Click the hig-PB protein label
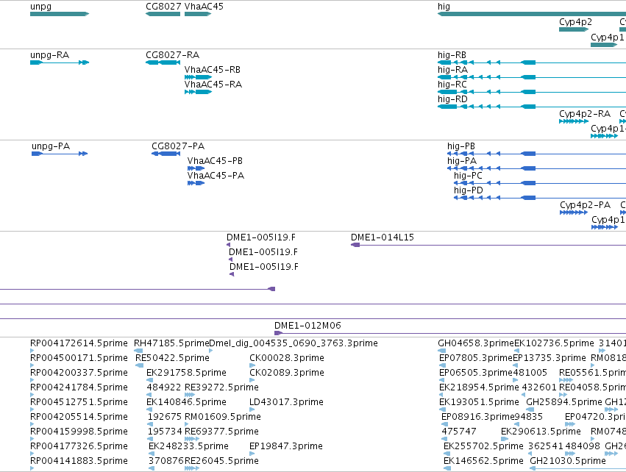 (x=461, y=146)
